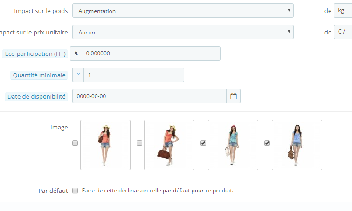Click the Quantité minimale label
352x211 pixels.
[x=39, y=75]
